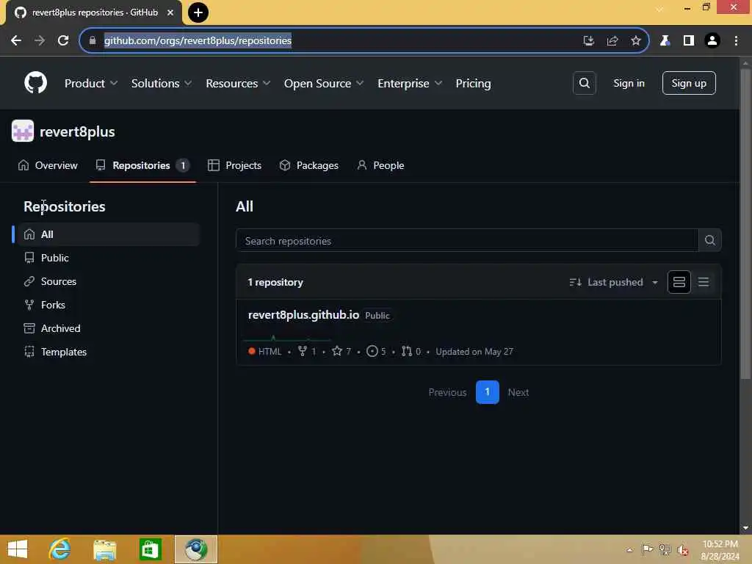This screenshot has height=564, width=752.
Task: Open the header search magnifier button
Action: point(584,83)
